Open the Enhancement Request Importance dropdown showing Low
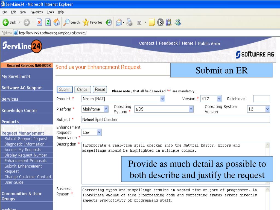 92,132
